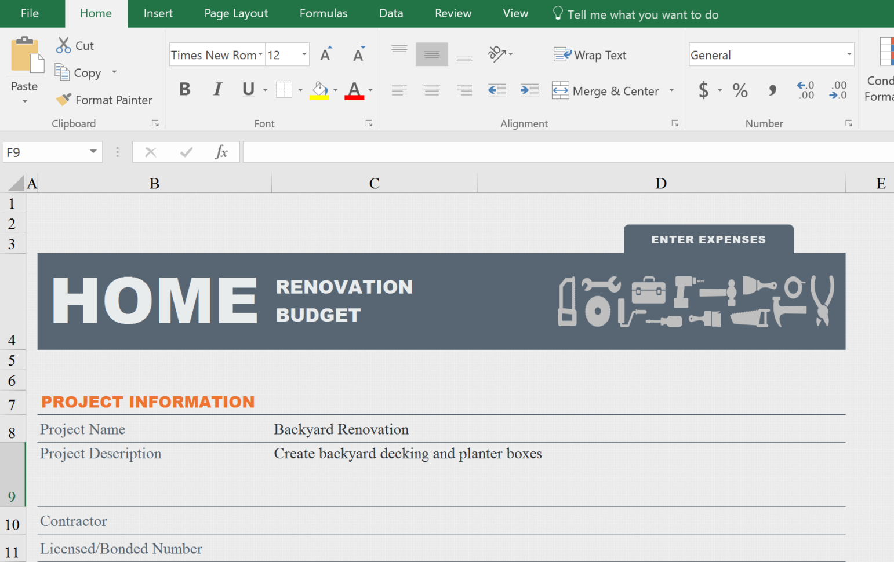Viewport: 894px width, 562px height.
Task: Enable Wrap Text for the selection
Action: pyautogui.click(x=590, y=54)
